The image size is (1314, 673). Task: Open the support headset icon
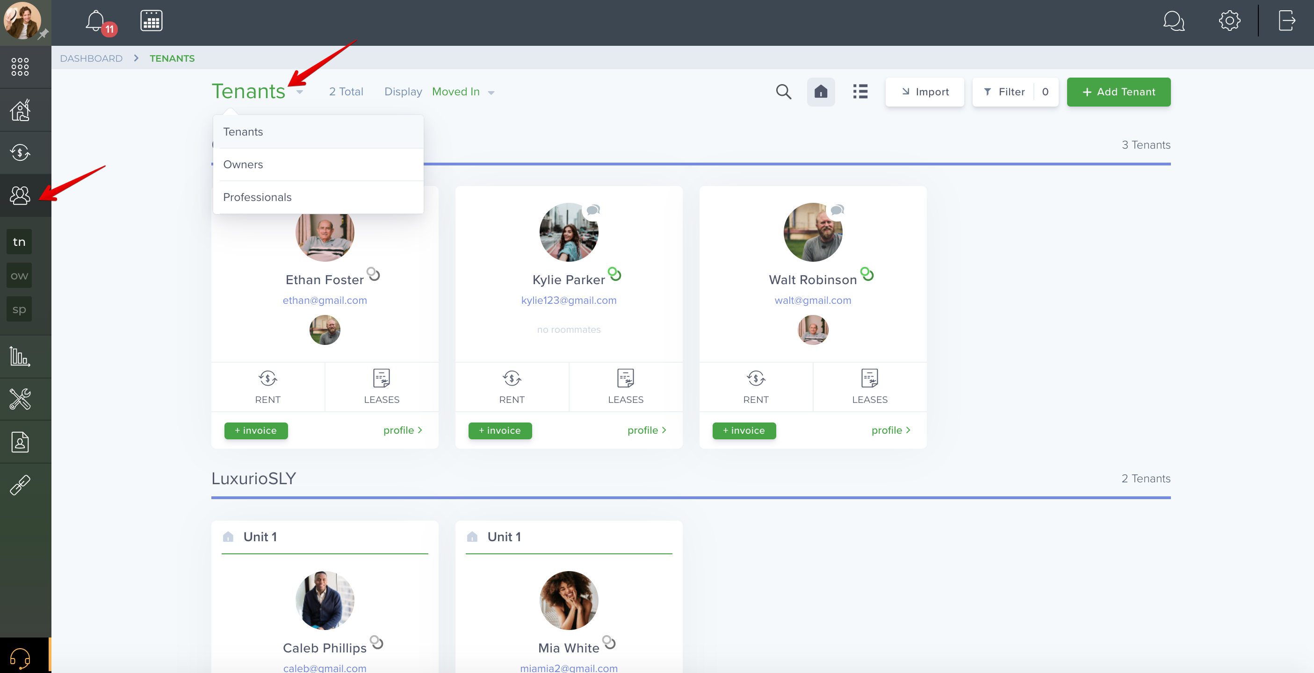tap(20, 658)
